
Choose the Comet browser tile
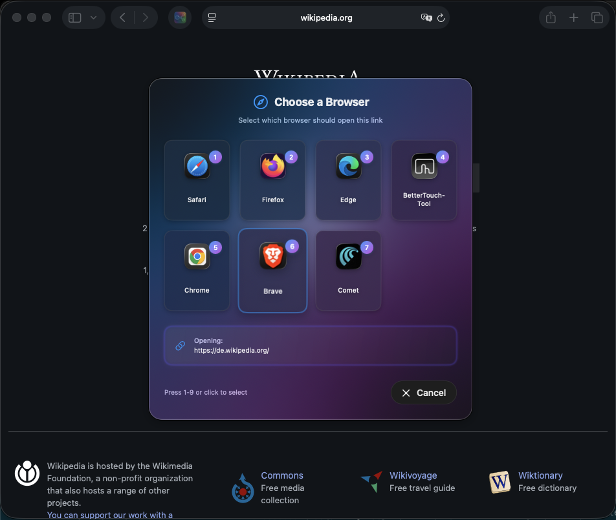point(348,271)
